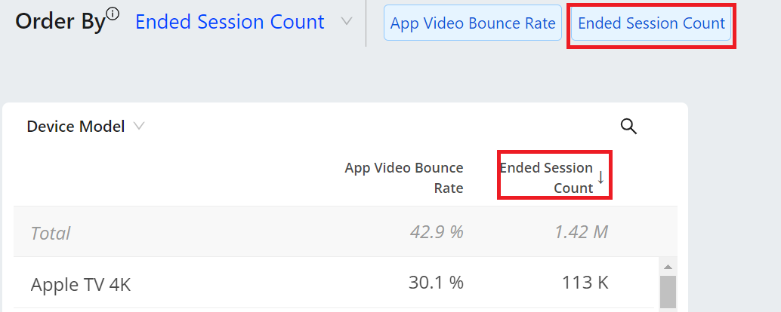Click the 30.1 % bounce rate value
The image size is (781, 312).
click(x=436, y=283)
